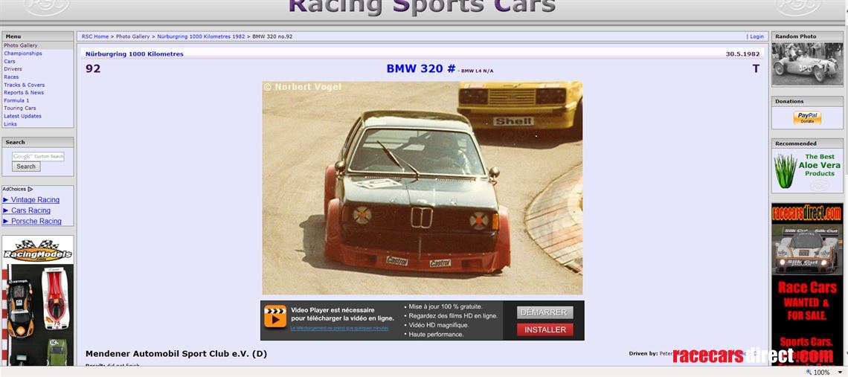
Task: Click the orange video player play icon
Action: (x=275, y=318)
